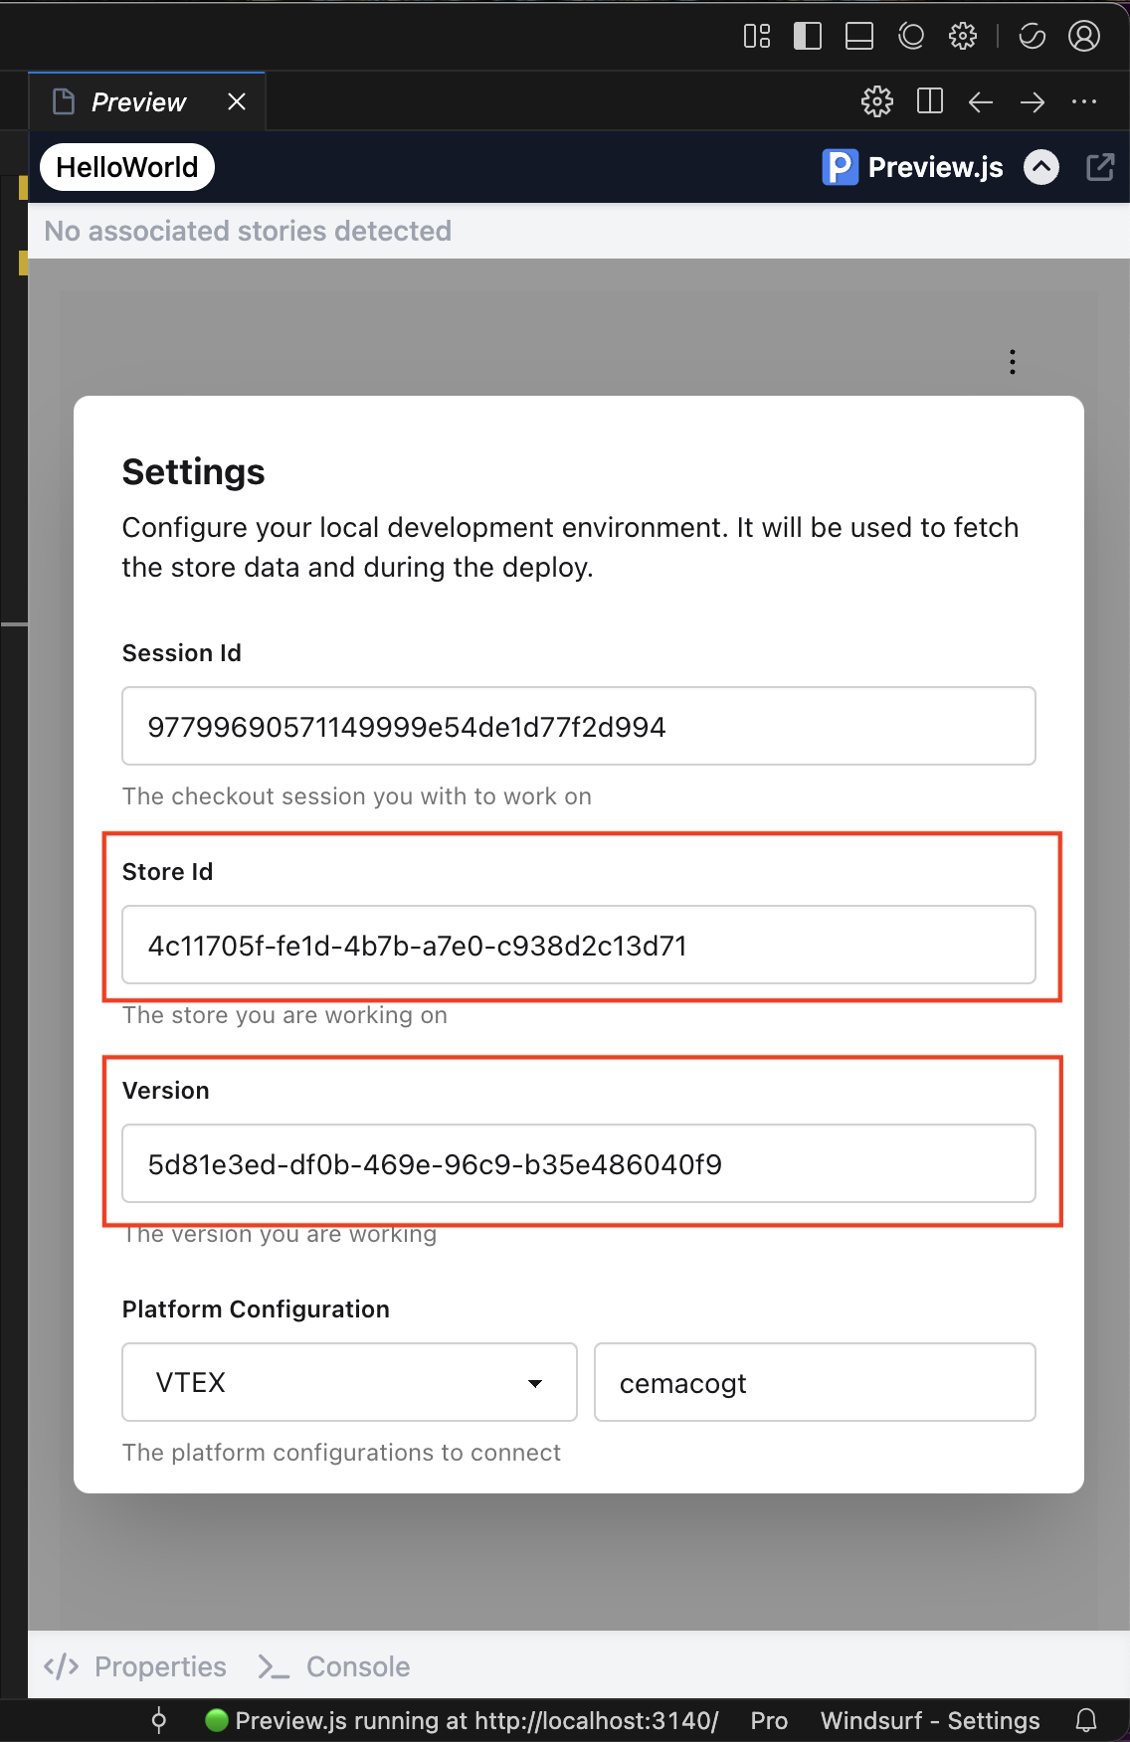
Task: Open the editor more actions ellipsis
Action: click(x=1084, y=101)
